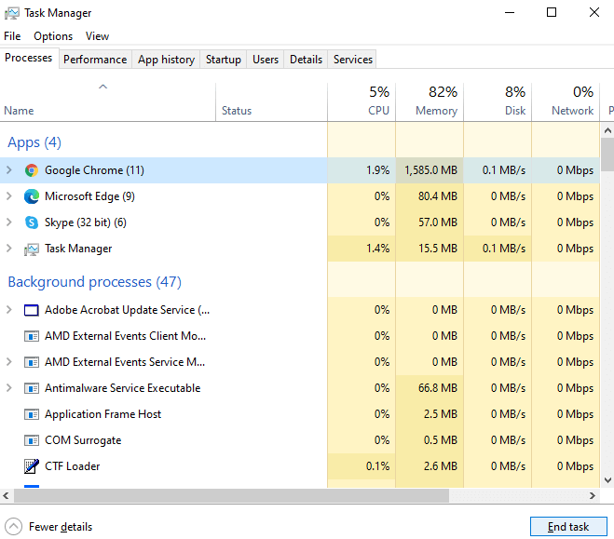Click Task Manager's 1.4% CPU value
The height and width of the screenshot is (539, 614).
378,249
